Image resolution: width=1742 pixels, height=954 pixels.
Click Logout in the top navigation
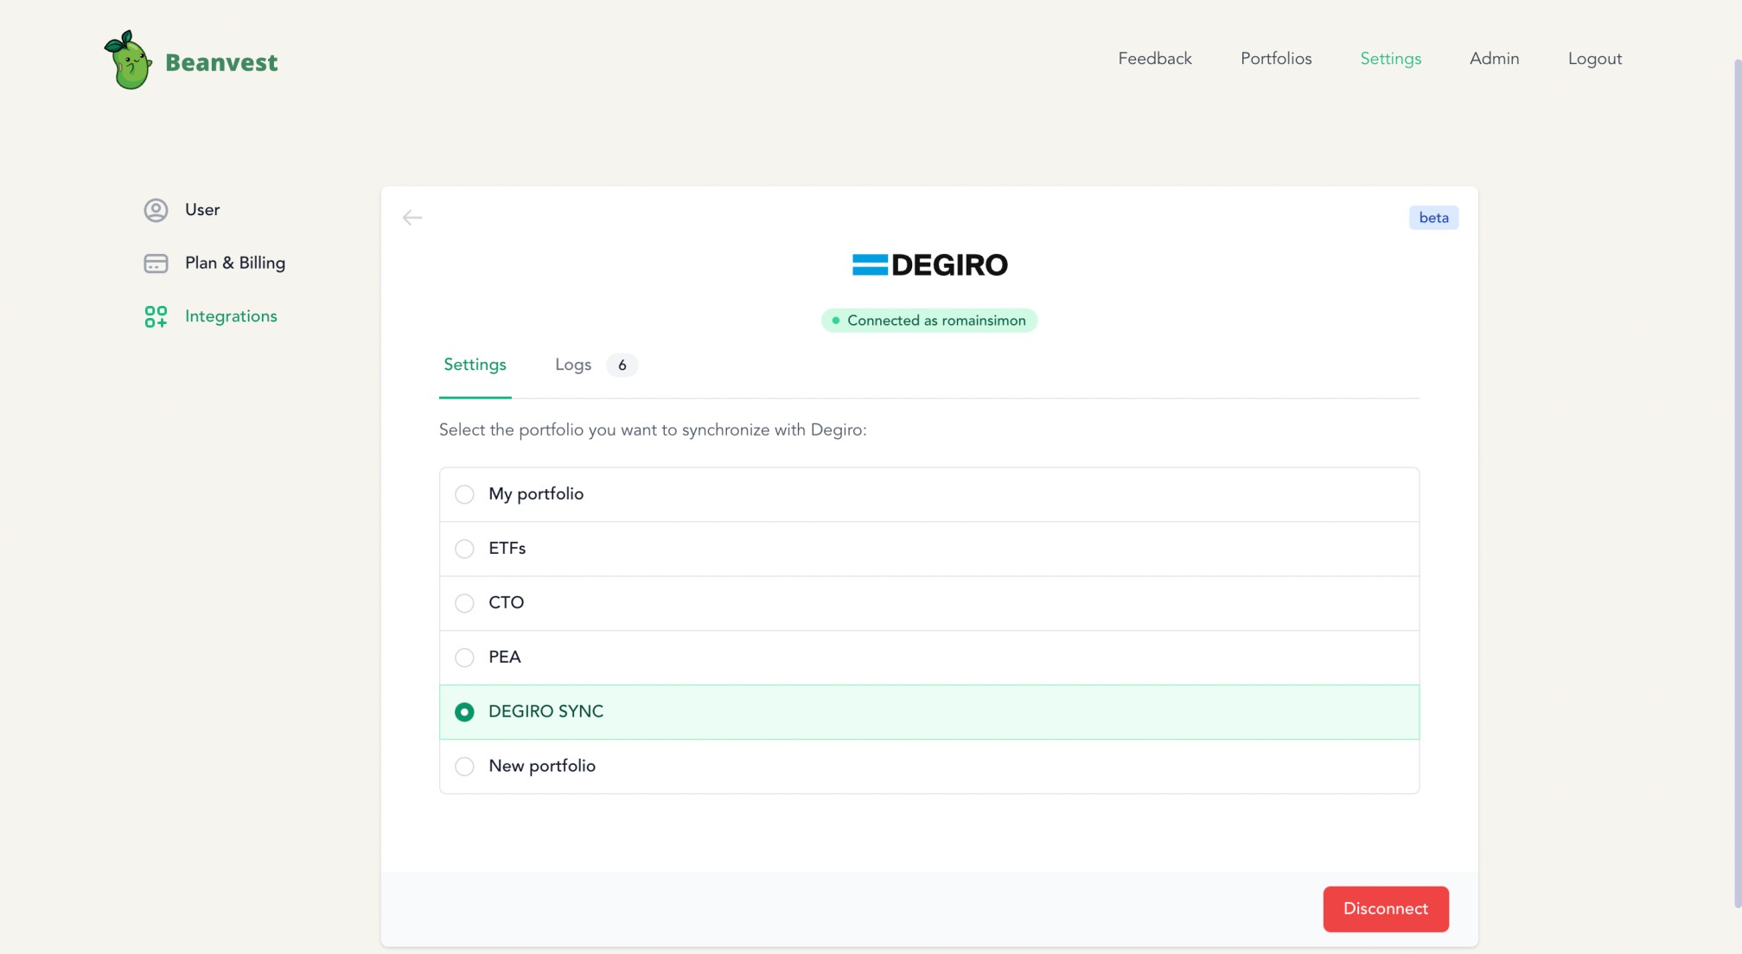[x=1594, y=59]
